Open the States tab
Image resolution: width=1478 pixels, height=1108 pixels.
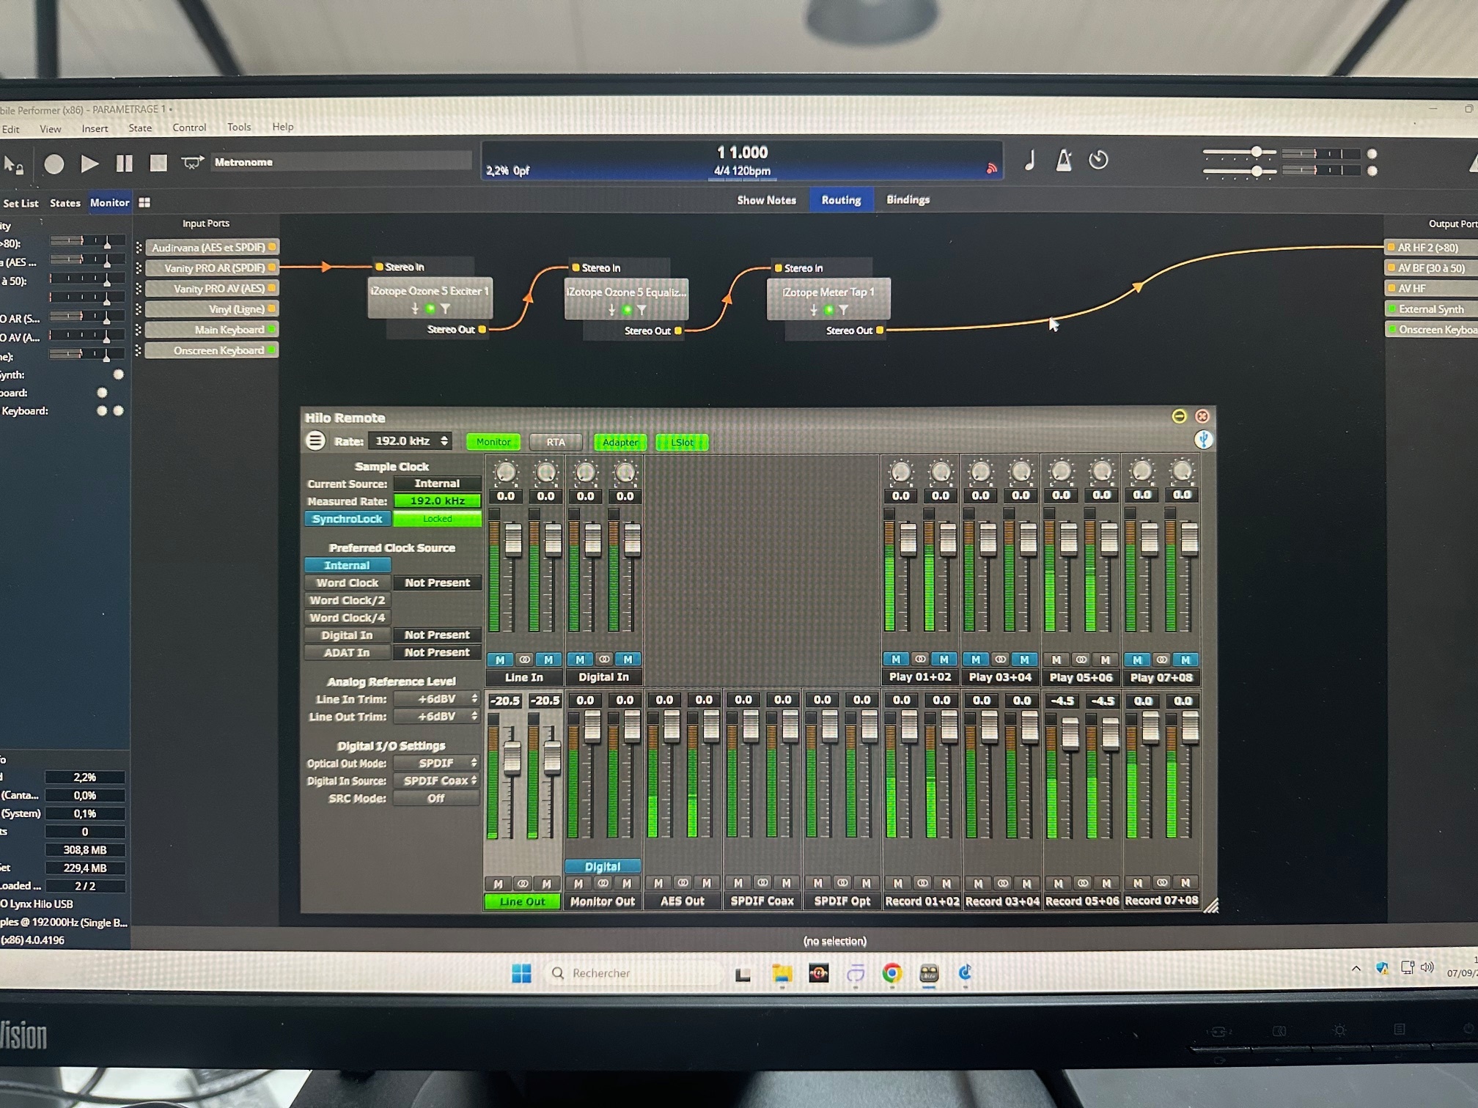click(x=65, y=203)
